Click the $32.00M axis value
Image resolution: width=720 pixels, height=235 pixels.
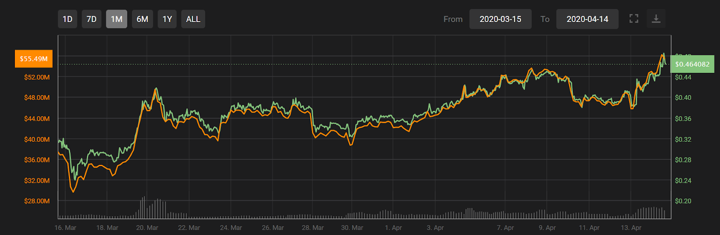click(37, 180)
